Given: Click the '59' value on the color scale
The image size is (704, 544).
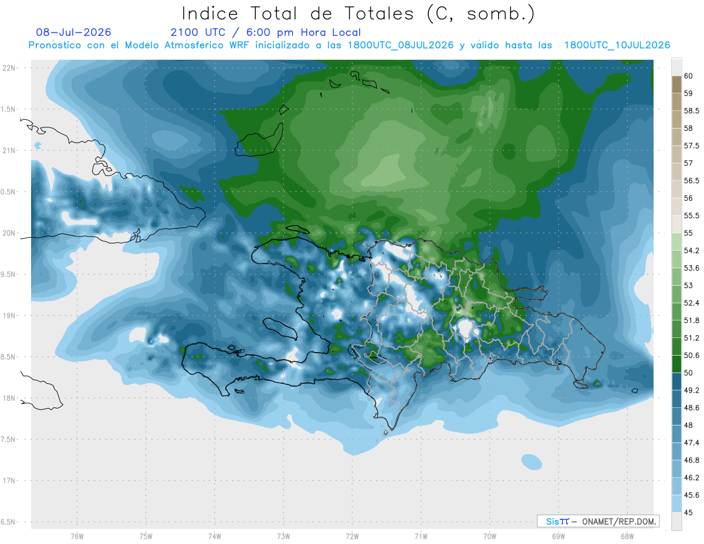Looking at the screenshot, I should [x=688, y=93].
